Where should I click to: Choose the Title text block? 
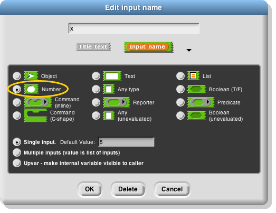[93, 46]
